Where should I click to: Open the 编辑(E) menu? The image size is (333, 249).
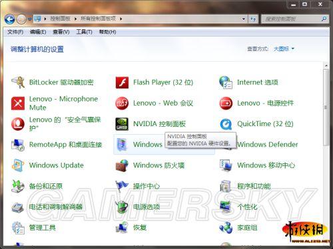38,32
